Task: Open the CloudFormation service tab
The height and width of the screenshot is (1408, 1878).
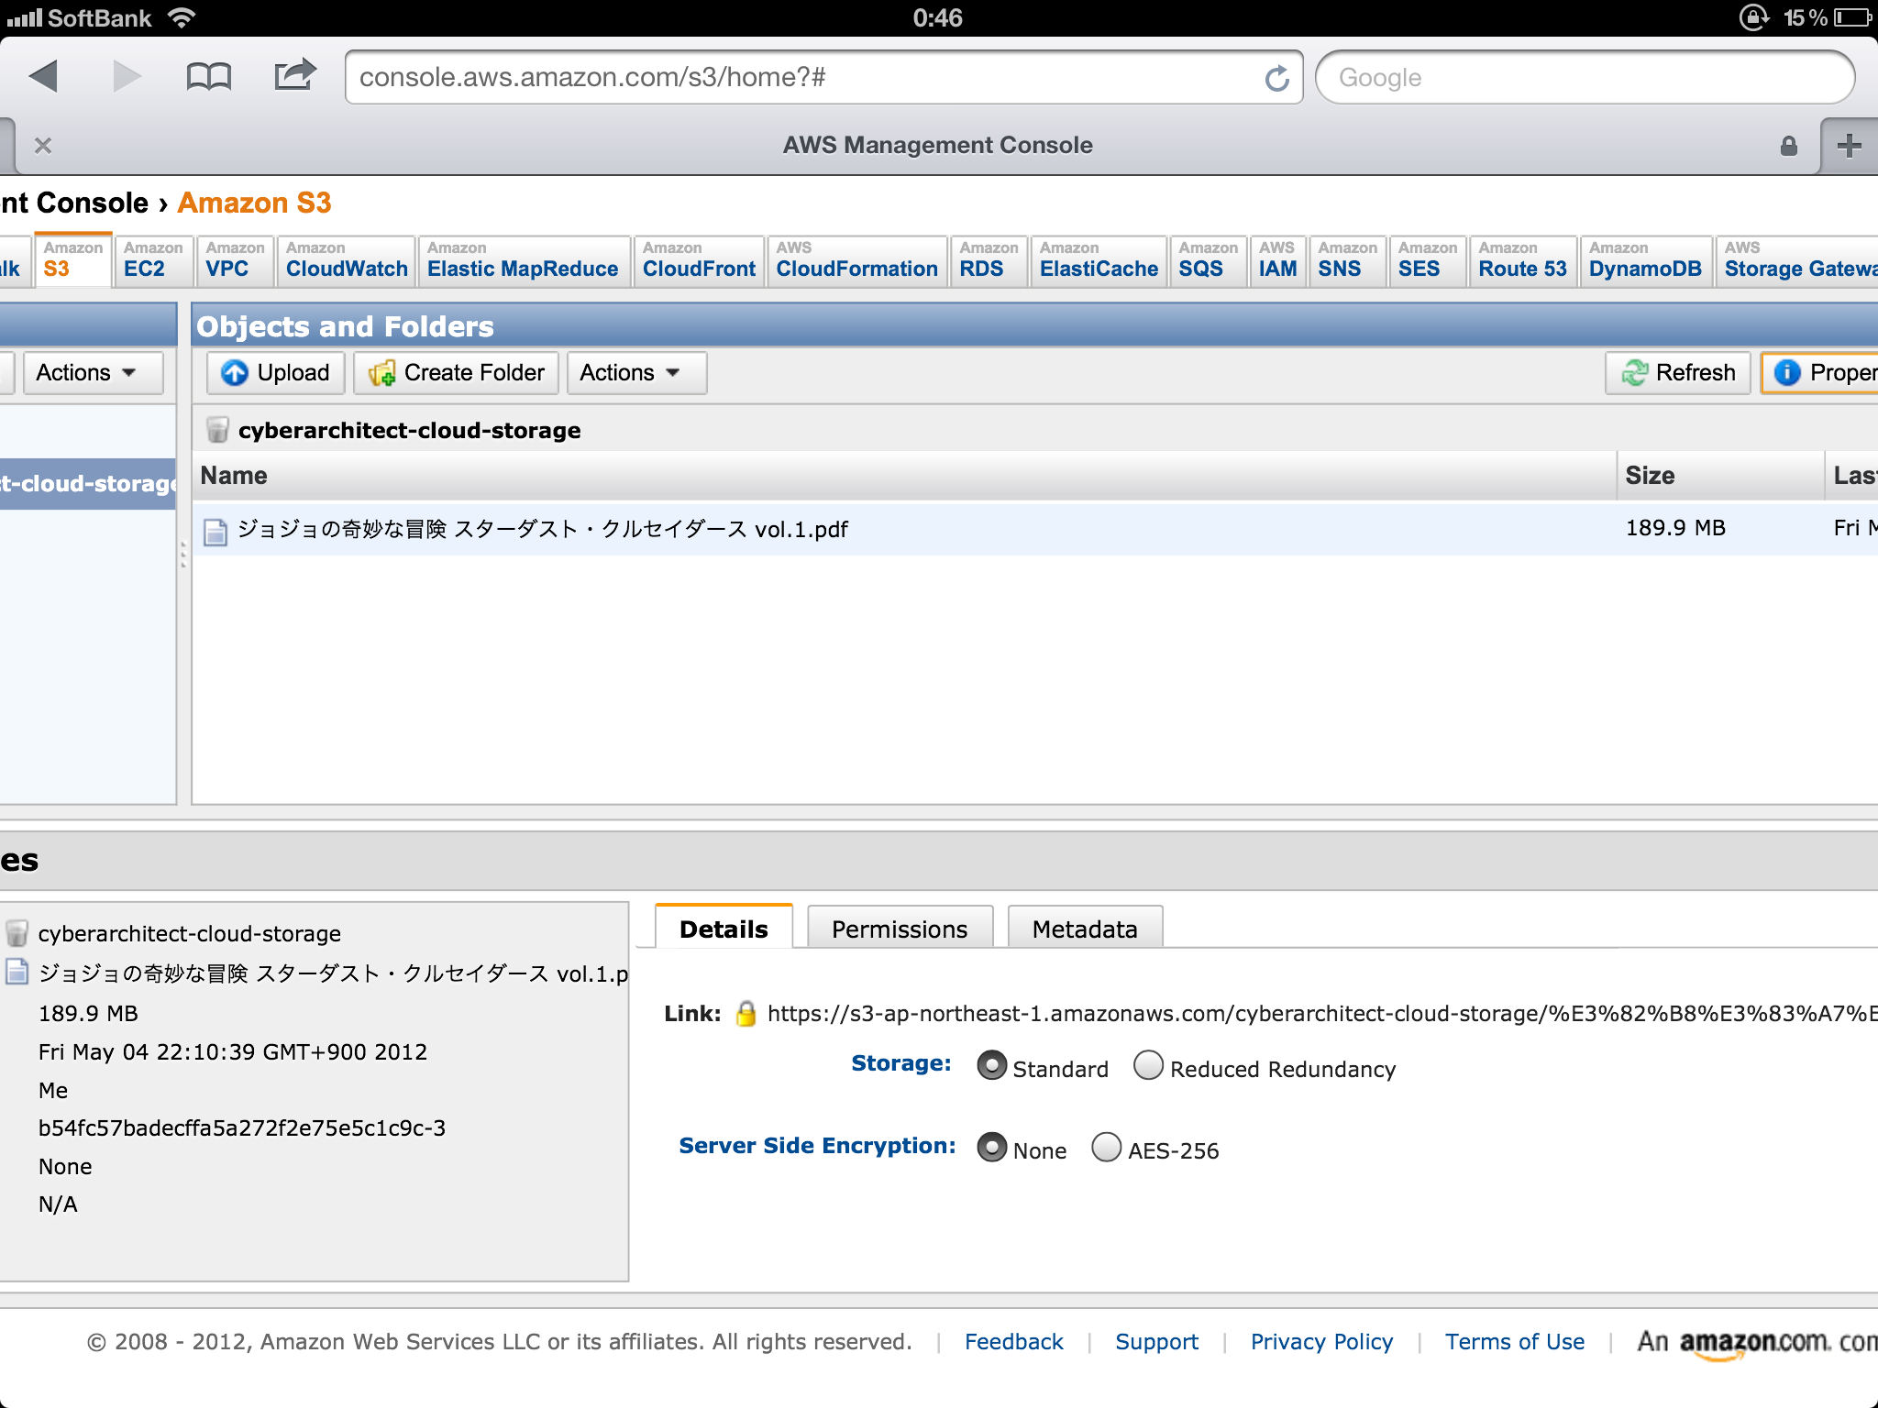Action: click(x=857, y=260)
